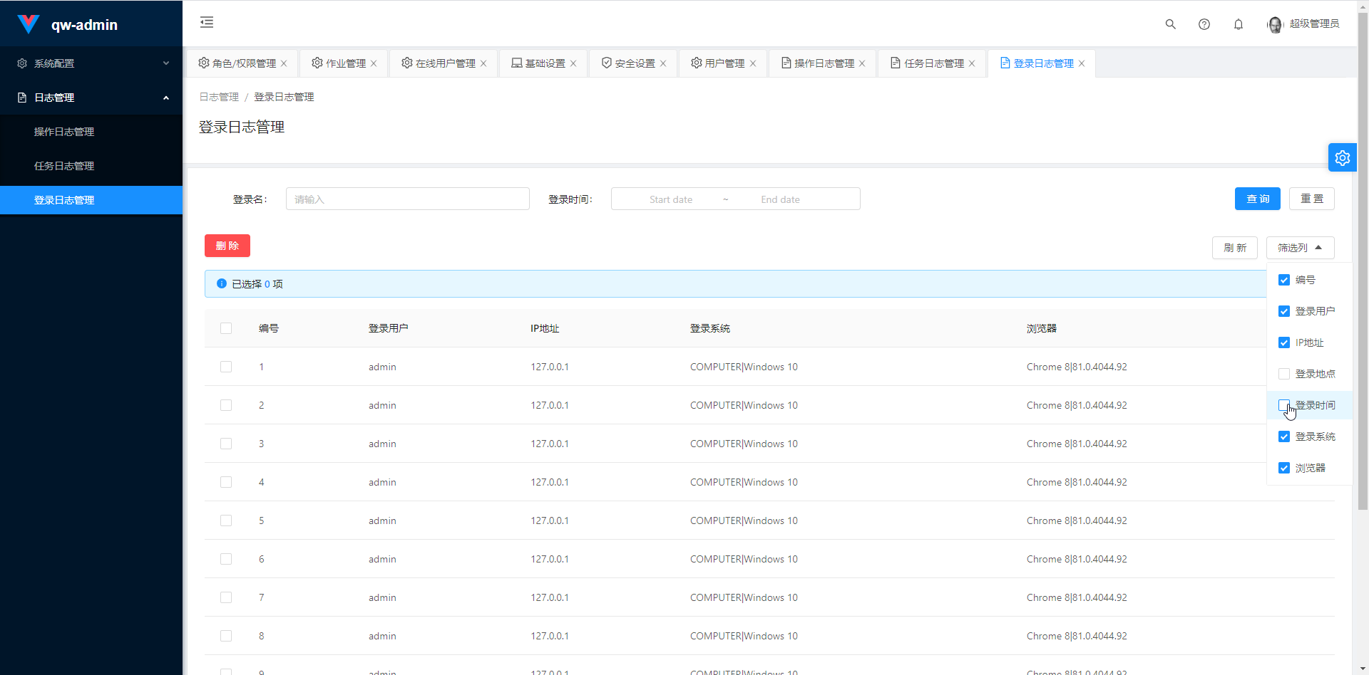Open the notification bell icon
Screen dimensions: 1369x675
point(1239,24)
